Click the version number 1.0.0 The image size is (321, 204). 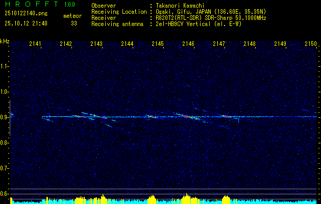[69, 5]
